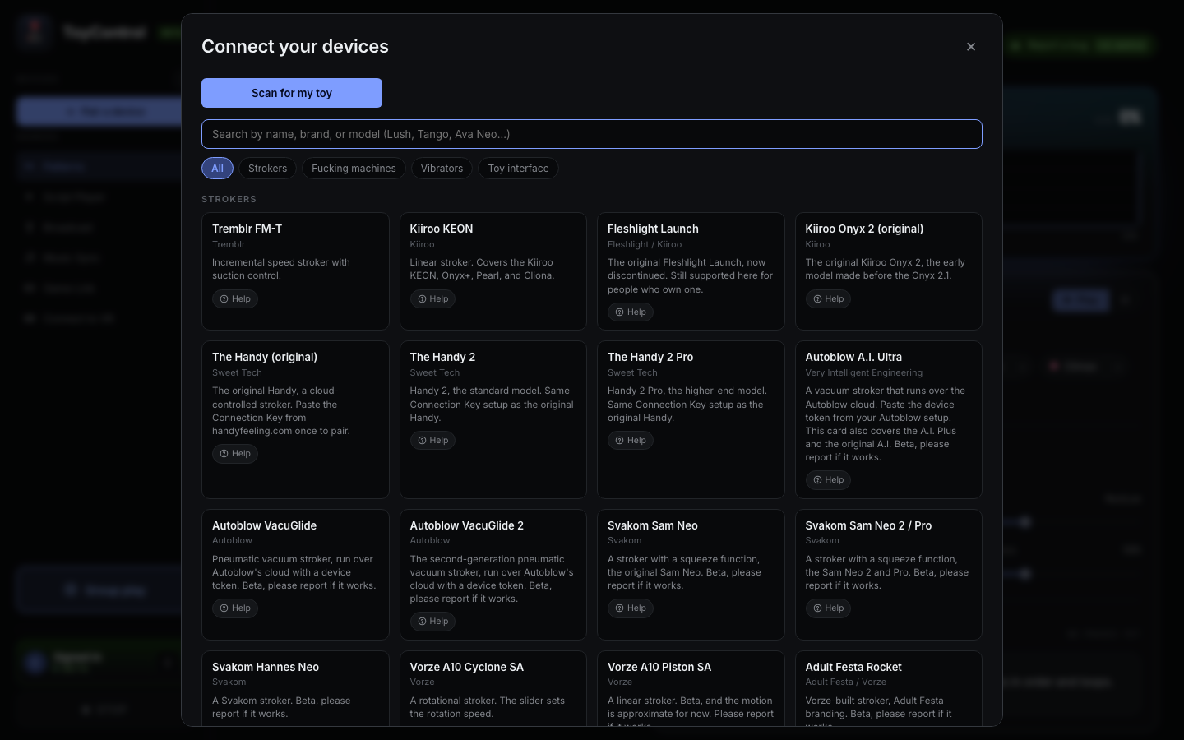The height and width of the screenshot is (740, 1184).
Task: Open Help for Autoblow VacuGlide 2
Action: 433,622
